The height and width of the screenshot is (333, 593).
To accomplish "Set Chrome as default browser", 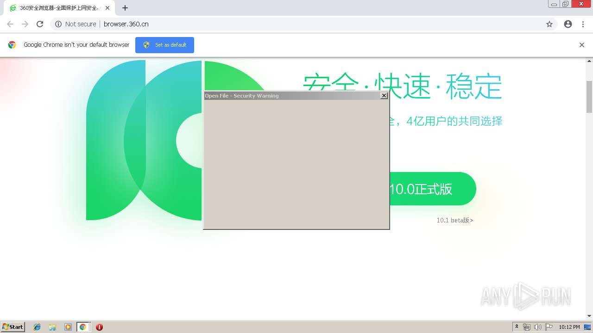I will [164, 45].
